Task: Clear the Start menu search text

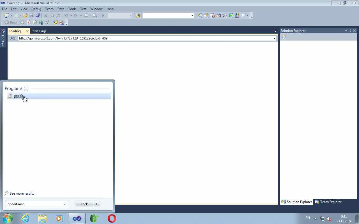Action: coord(65,204)
